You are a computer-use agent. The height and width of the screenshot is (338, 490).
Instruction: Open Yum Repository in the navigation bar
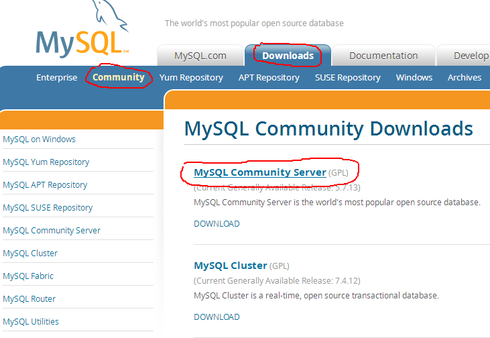point(191,78)
